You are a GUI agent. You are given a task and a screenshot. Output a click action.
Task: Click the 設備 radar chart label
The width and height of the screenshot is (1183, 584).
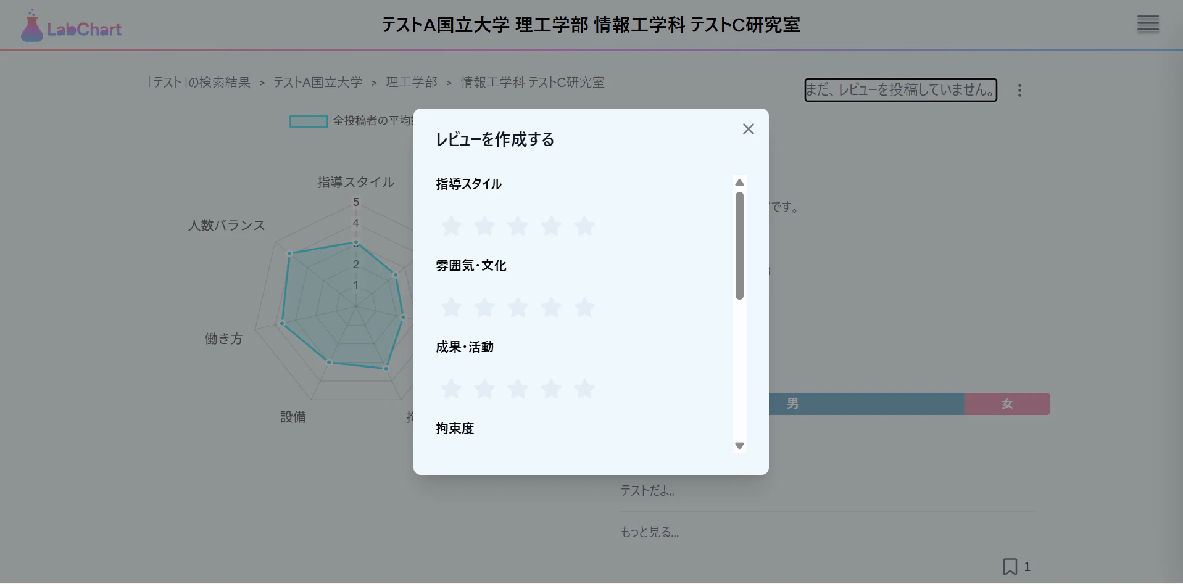pos(293,417)
